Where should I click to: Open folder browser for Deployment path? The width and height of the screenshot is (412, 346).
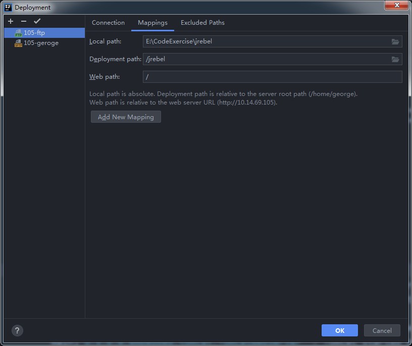point(395,59)
